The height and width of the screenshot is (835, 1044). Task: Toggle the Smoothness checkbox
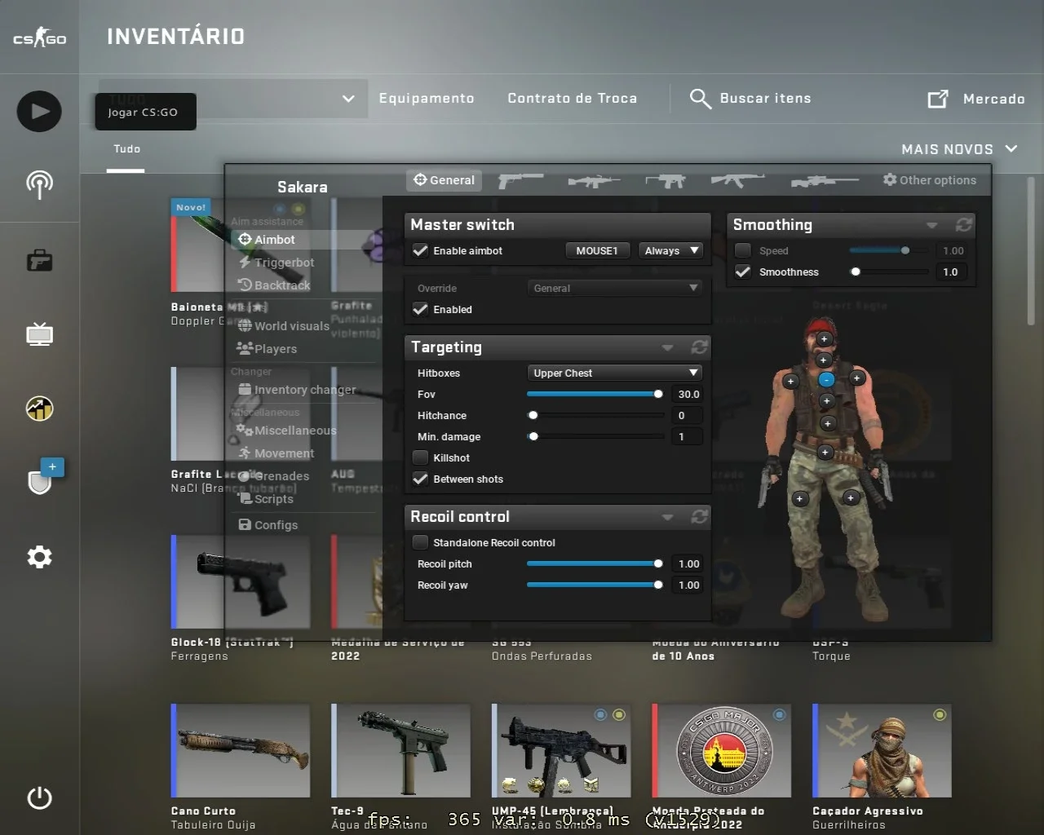[x=743, y=272]
